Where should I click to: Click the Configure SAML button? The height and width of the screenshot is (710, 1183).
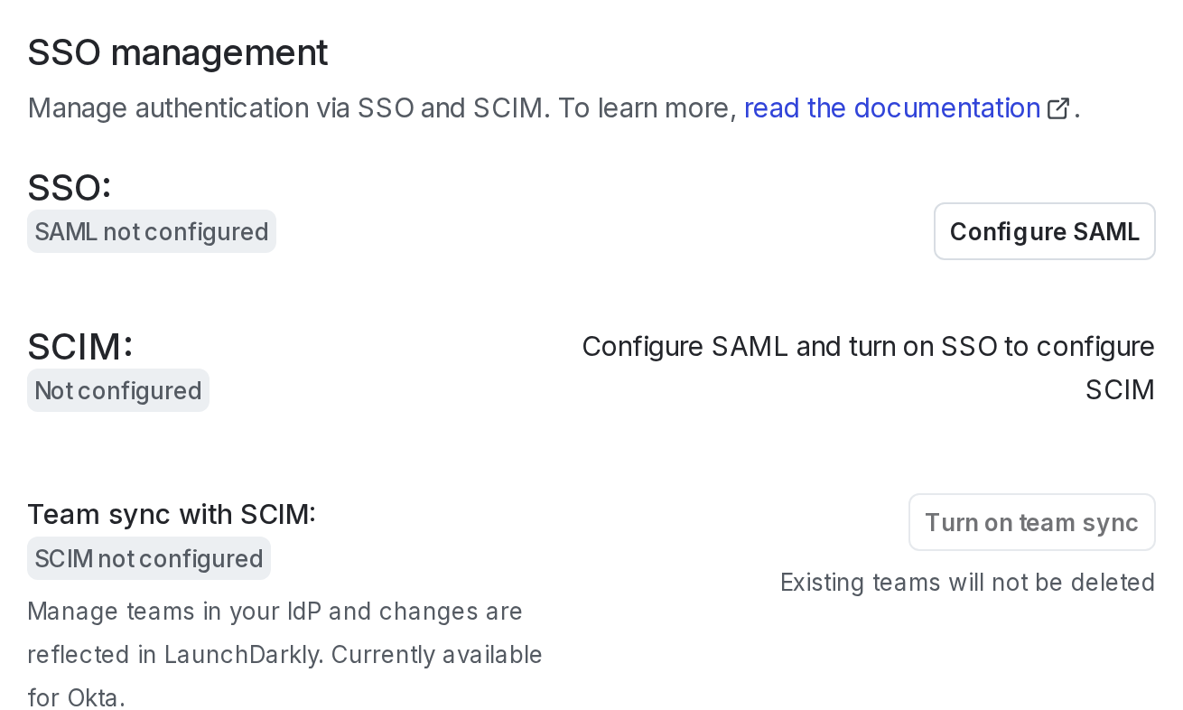coord(1044,231)
